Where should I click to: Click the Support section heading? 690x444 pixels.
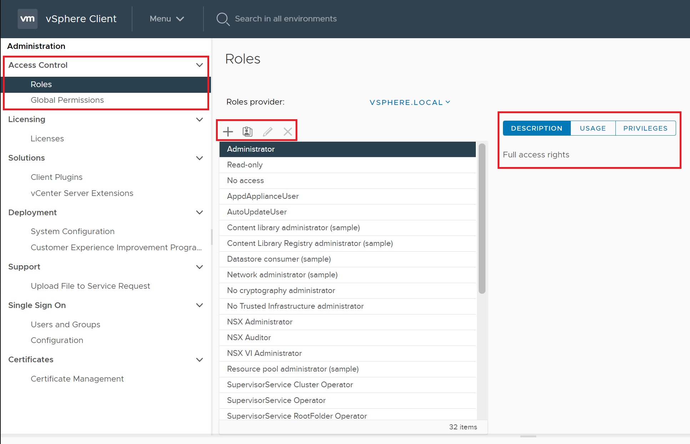pyautogui.click(x=24, y=267)
